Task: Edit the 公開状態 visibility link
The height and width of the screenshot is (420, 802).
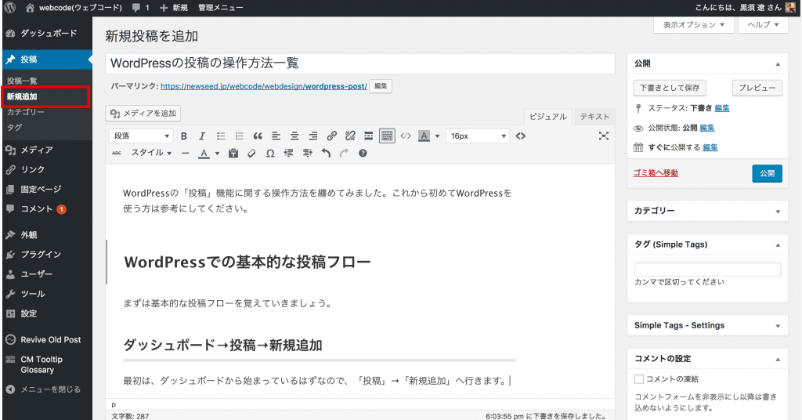Action: (707, 128)
